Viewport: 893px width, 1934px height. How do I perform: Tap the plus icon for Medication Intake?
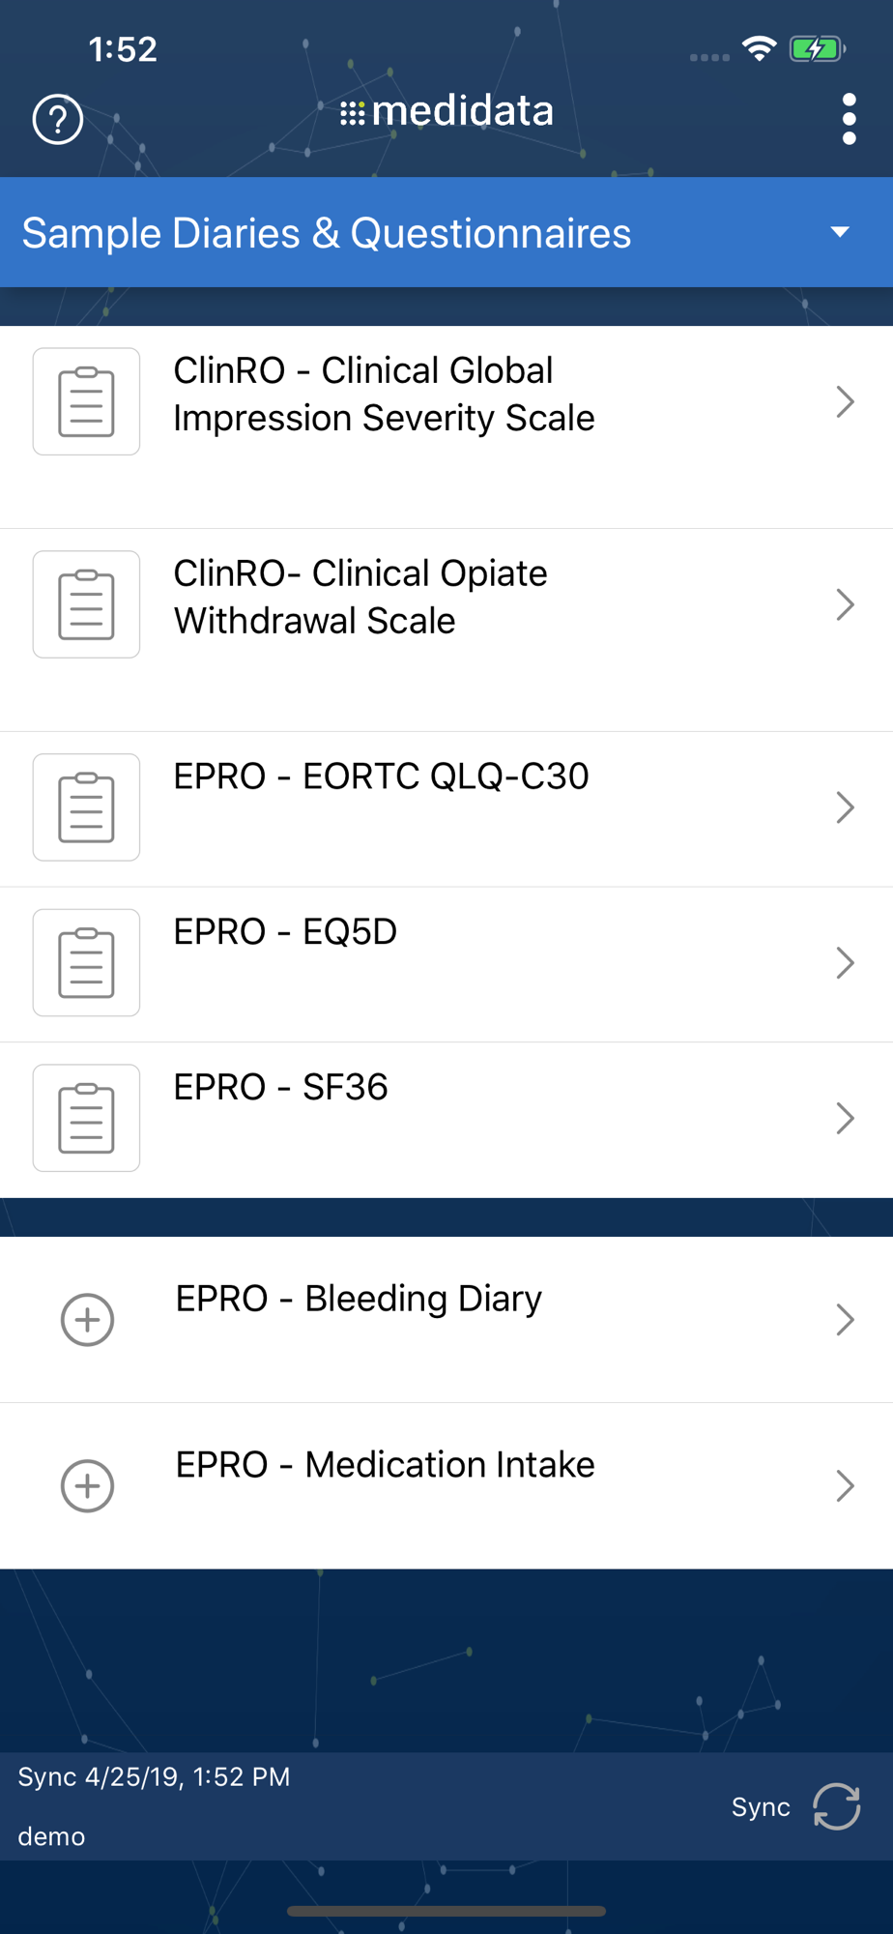click(x=87, y=1486)
